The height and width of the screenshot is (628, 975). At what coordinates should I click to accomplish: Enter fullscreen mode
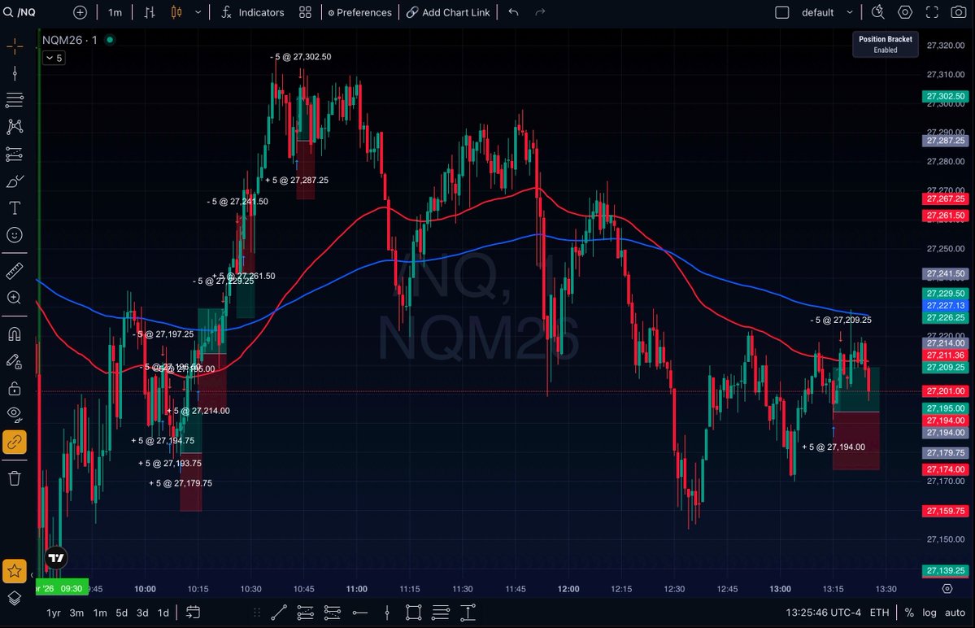[932, 12]
